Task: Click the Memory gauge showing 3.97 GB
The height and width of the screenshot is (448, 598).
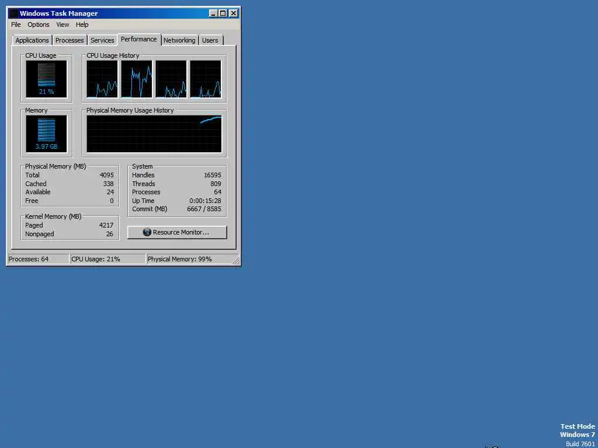Action: click(47, 134)
